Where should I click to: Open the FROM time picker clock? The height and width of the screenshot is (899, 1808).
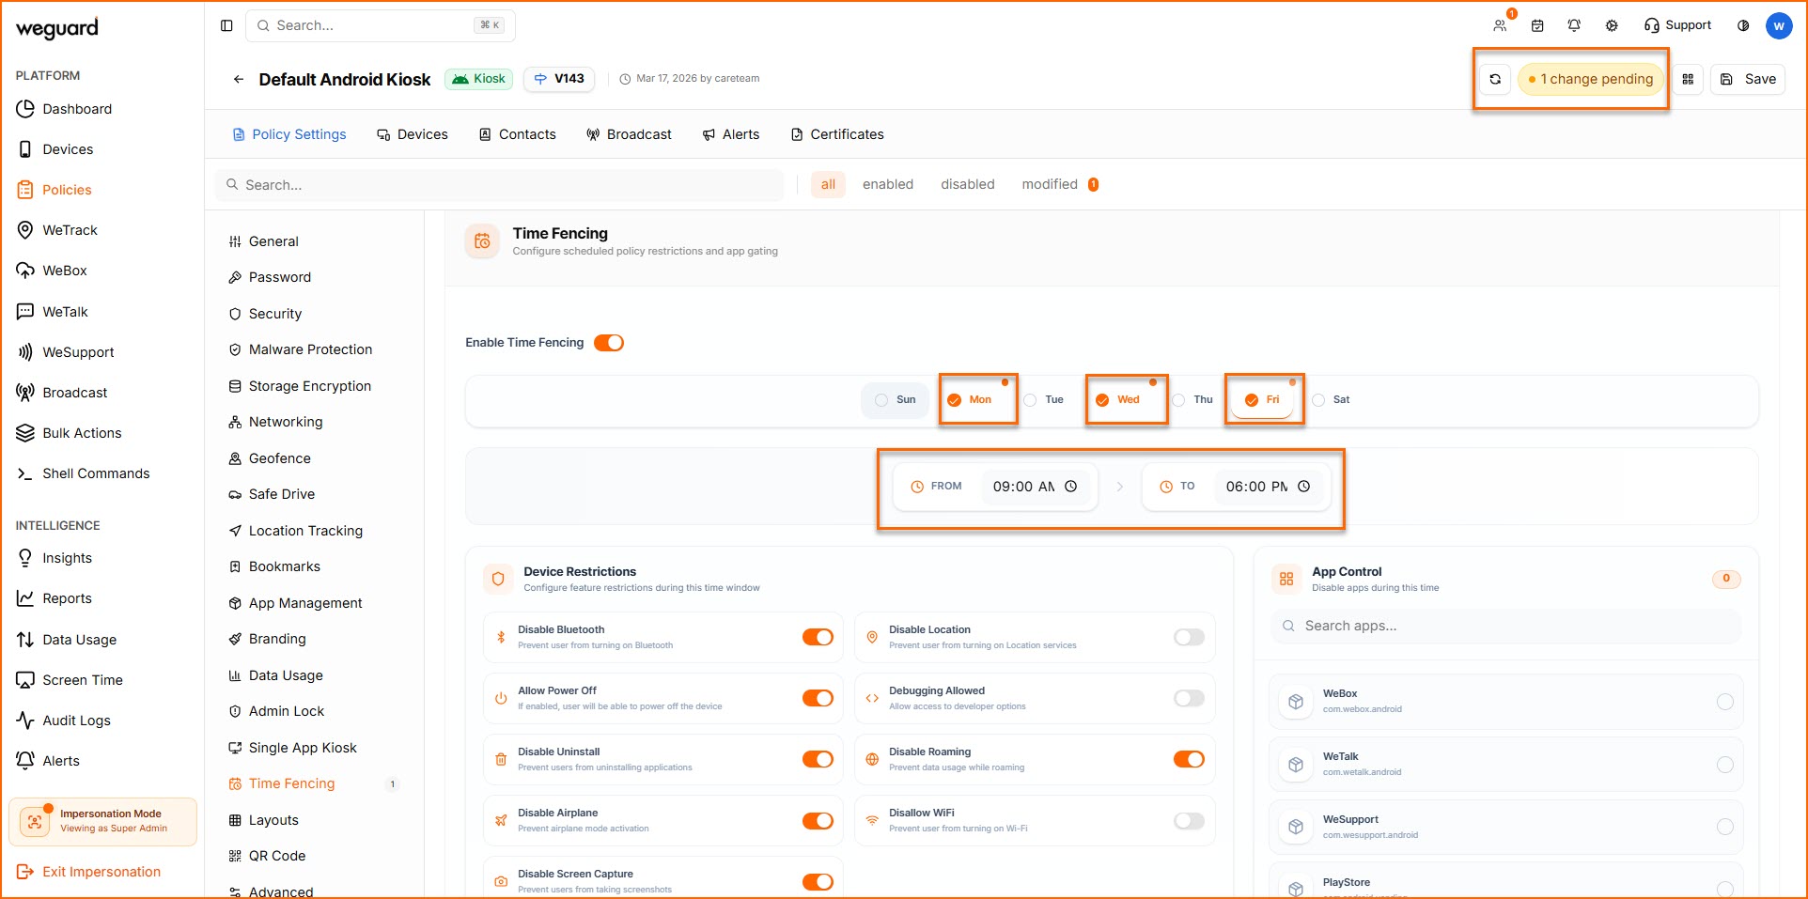(x=1070, y=487)
